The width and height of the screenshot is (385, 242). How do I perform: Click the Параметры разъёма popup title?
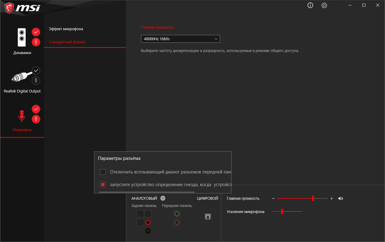pyautogui.click(x=119, y=158)
